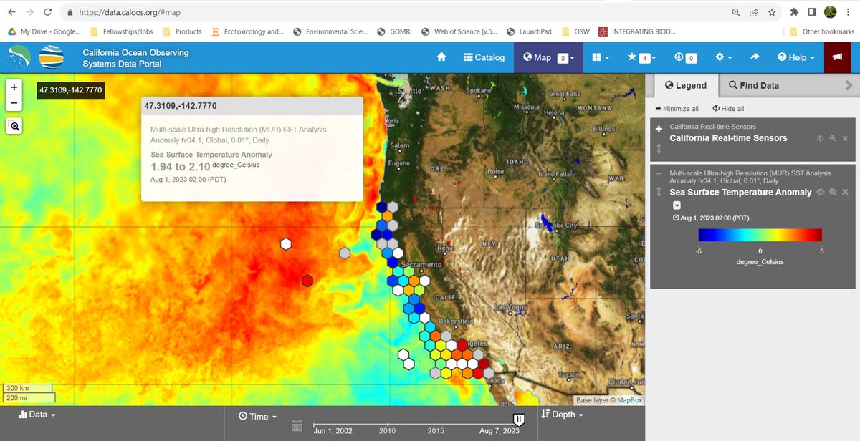860x441 pixels.
Task: Toggle visibility of California Real-time Sensors layer
Action: click(x=821, y=138)
